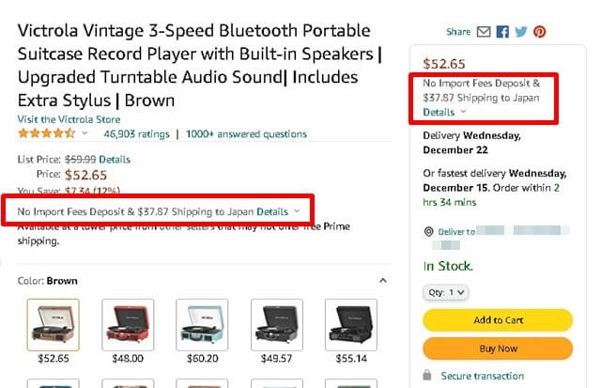The width and height of the screenshot is (601, 388).
Task: Open the star rating breakdown chevron
Action: (x=85, y=134)
